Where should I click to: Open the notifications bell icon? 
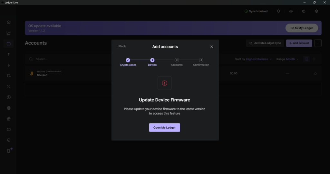tap(278, 11)
